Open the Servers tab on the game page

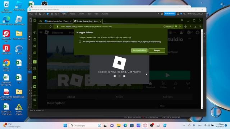coord(168,97)
